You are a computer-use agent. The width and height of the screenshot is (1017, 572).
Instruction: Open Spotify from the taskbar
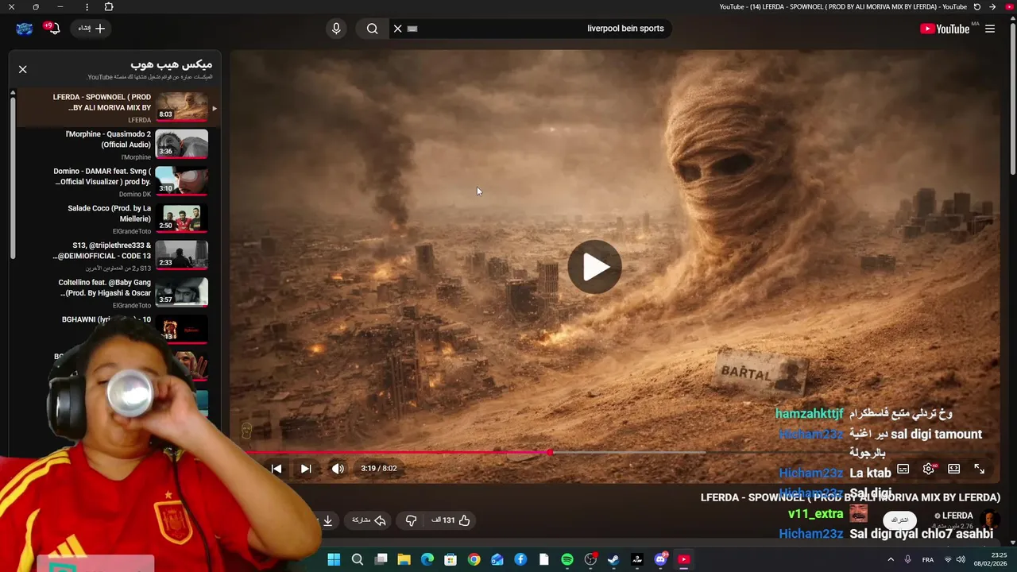pos(567,559)
